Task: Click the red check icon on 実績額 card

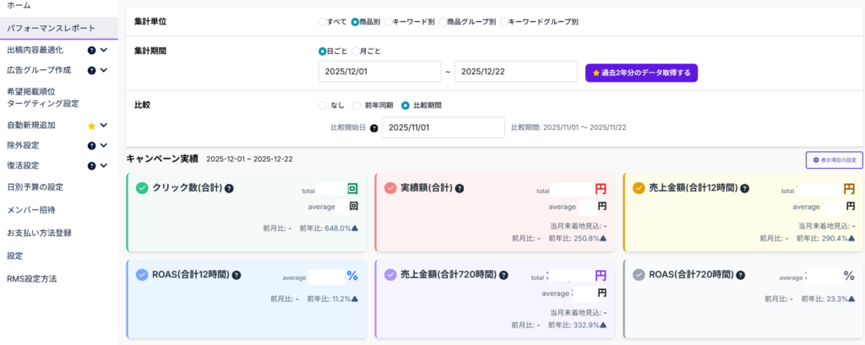Action: [x=390, y=188]
